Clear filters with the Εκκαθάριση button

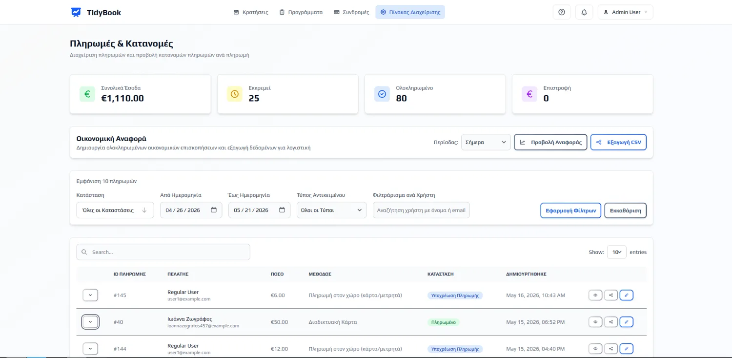coord(625,211)
